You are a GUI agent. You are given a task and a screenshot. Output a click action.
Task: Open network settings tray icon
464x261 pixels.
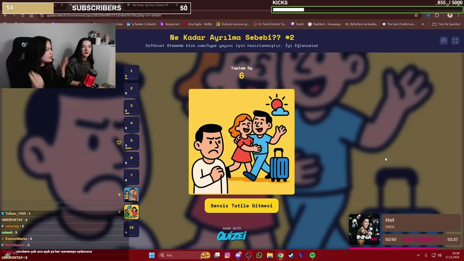pos(434,255)
